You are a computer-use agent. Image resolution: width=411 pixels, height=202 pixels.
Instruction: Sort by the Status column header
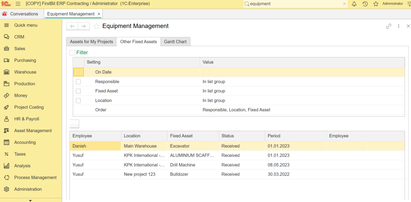coord(242,136)
